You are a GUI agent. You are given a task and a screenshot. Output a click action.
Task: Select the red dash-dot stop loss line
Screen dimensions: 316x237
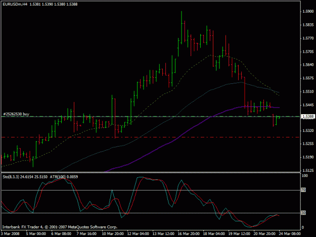[151, 137]
